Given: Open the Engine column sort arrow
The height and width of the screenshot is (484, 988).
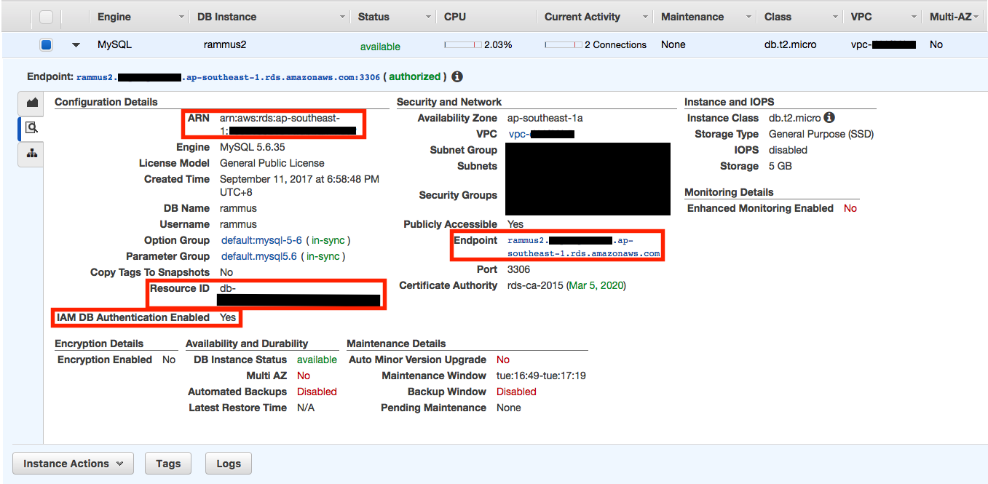Looking at the screenshot, I should [181, 17].
